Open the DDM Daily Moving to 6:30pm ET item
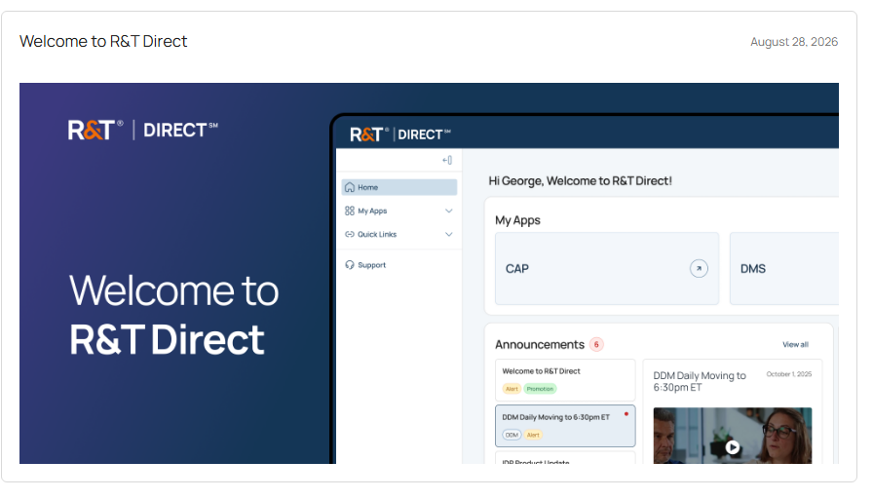The image size is (873, 499). pyautogui.click(x=565, y=426)
